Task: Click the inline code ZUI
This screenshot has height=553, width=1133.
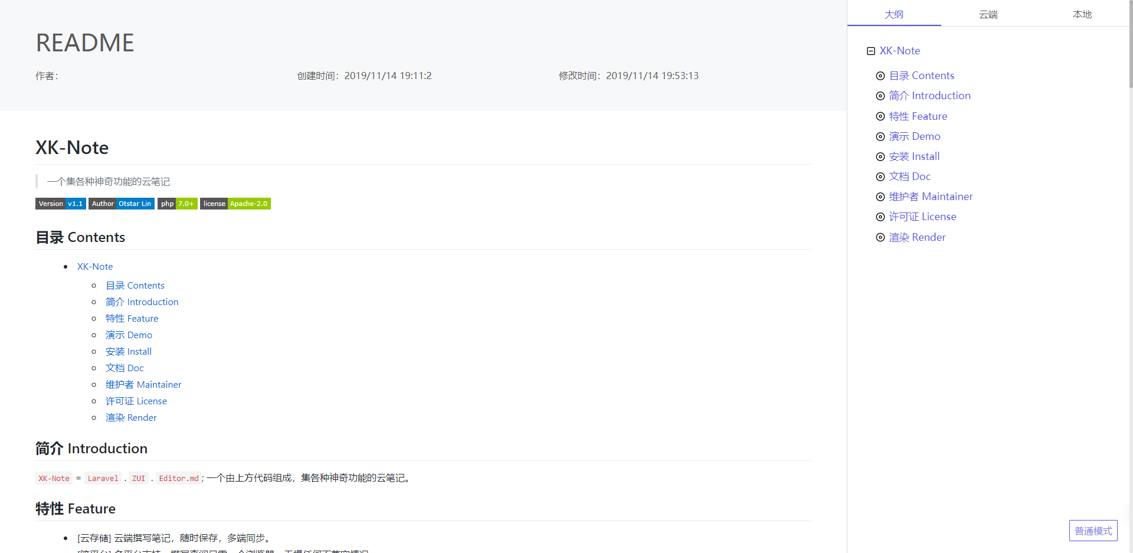Action: [x=139, y=478]
